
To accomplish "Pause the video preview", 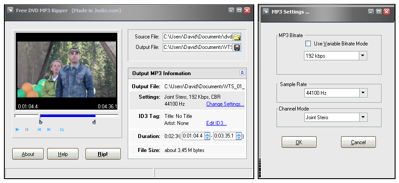I will (27, 129).
